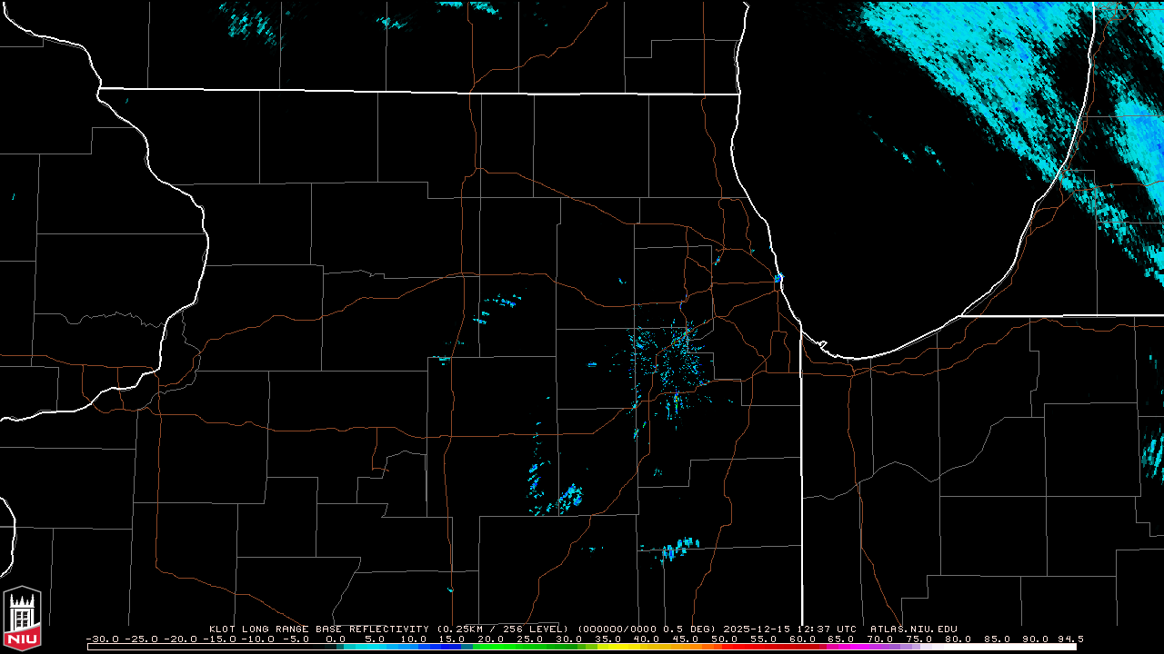Click the -30.0 label on the reflectivity scale
Image resolution: width=1164 pixels, height=654 pixels.
(102, 639)
